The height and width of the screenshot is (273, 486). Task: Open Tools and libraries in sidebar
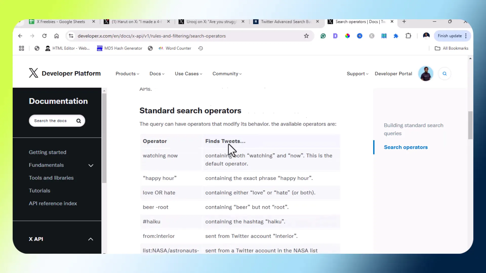(x=51, y=178)
